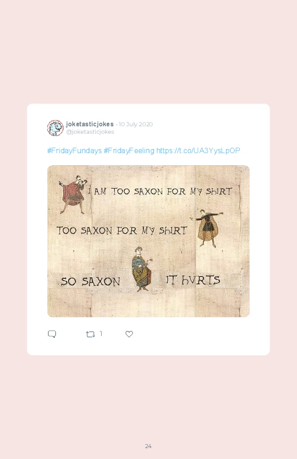Click the reply speech bubble icon
This screenshot has height=459, width=297.
(x=52, y=334)
